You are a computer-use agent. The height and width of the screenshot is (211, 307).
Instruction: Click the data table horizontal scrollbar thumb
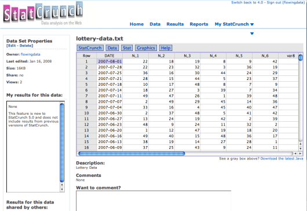coord(131,154)
